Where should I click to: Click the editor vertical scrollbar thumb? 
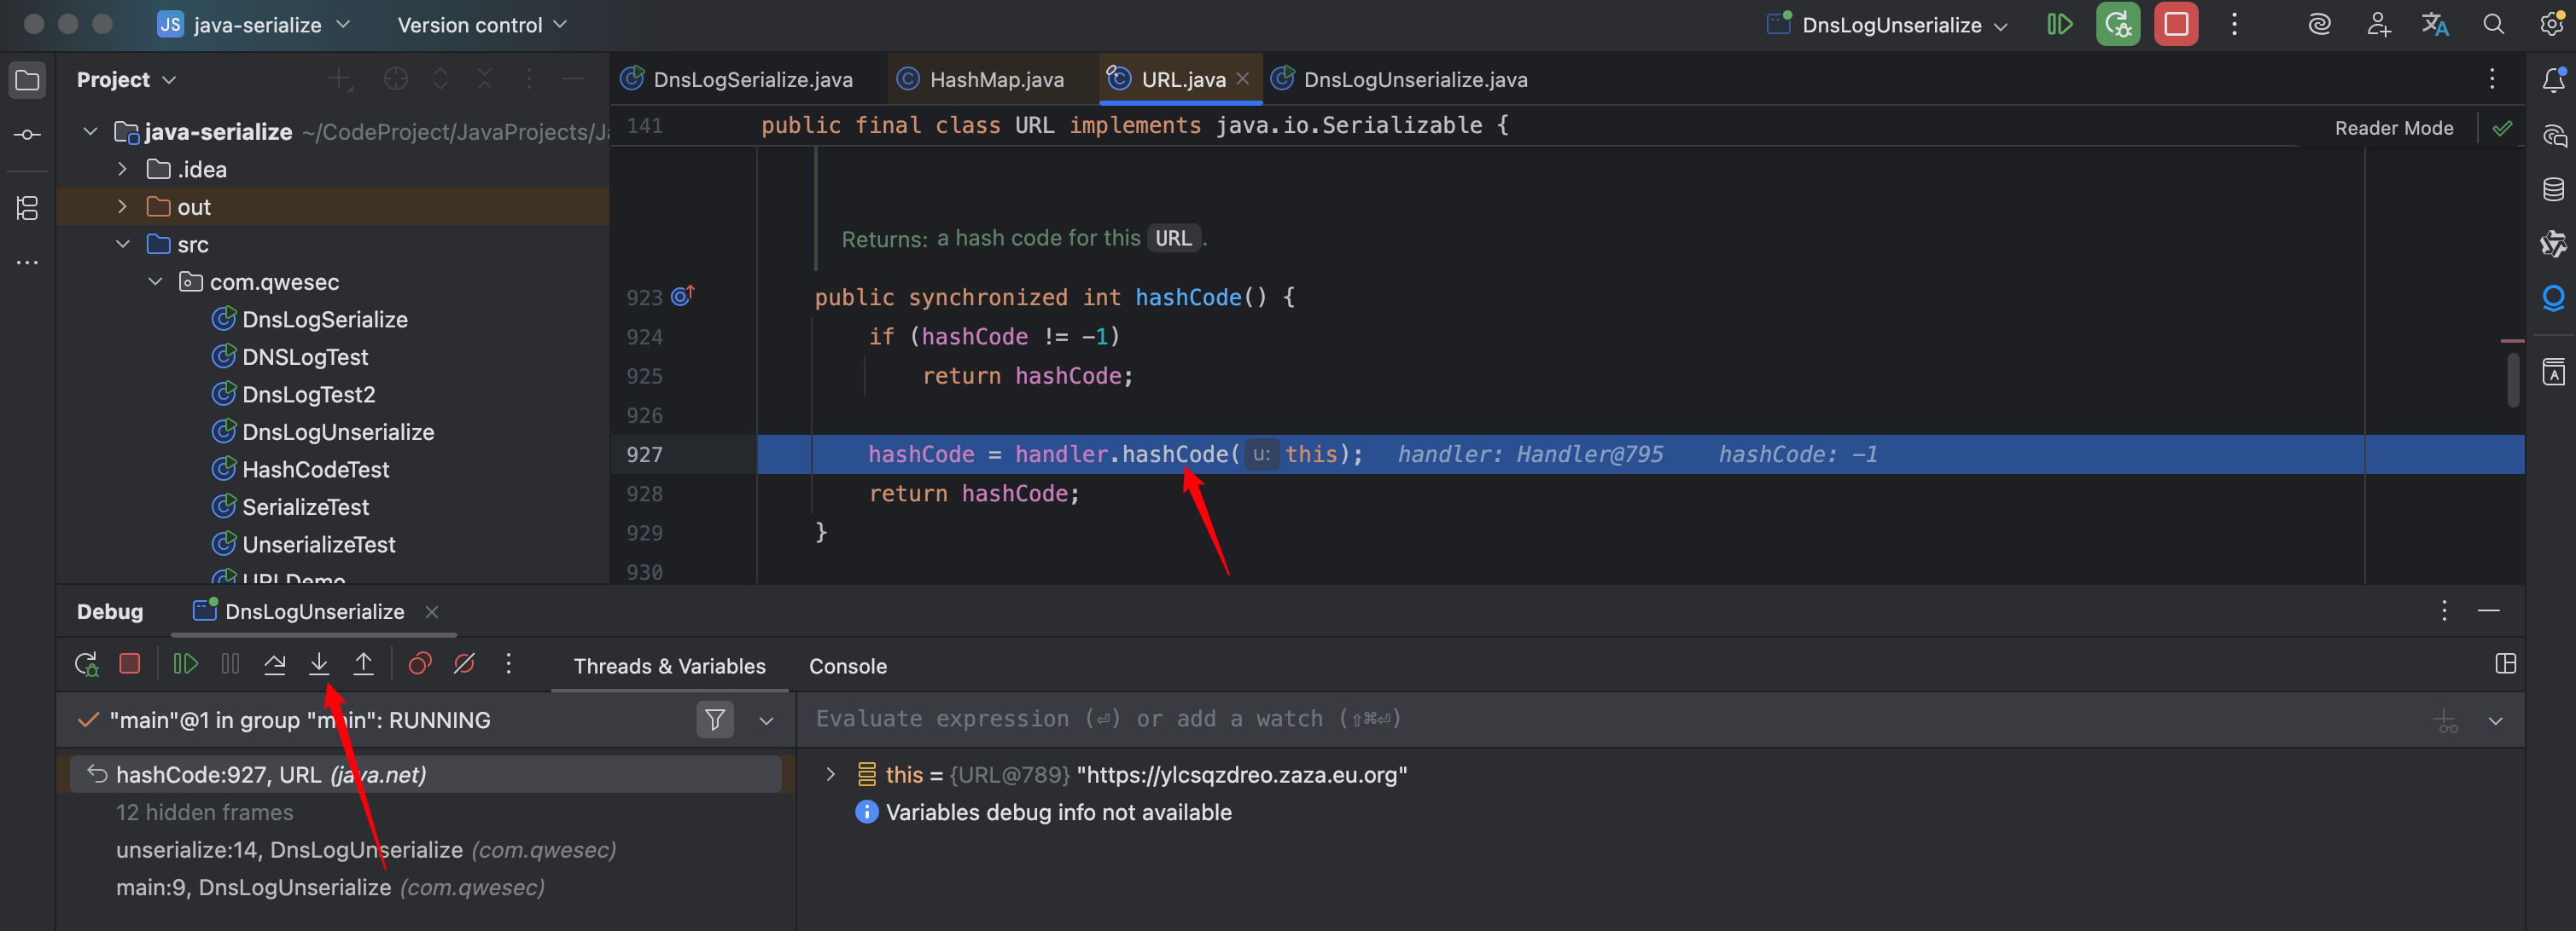(x=2512, y=379)
